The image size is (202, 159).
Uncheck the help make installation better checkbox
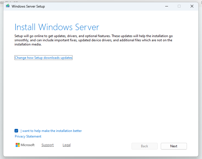tap(16, 131)
